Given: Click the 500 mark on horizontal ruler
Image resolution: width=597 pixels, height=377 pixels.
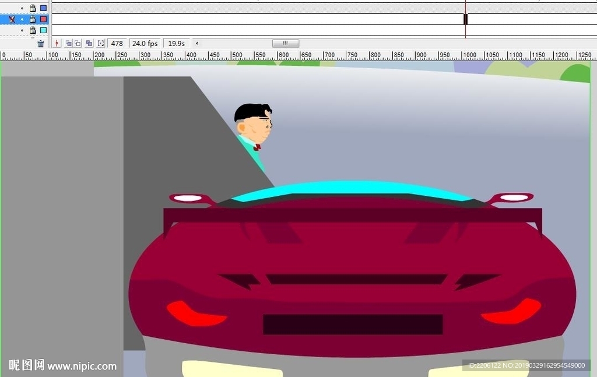Looking at the screenshot, I should (237, 55).
